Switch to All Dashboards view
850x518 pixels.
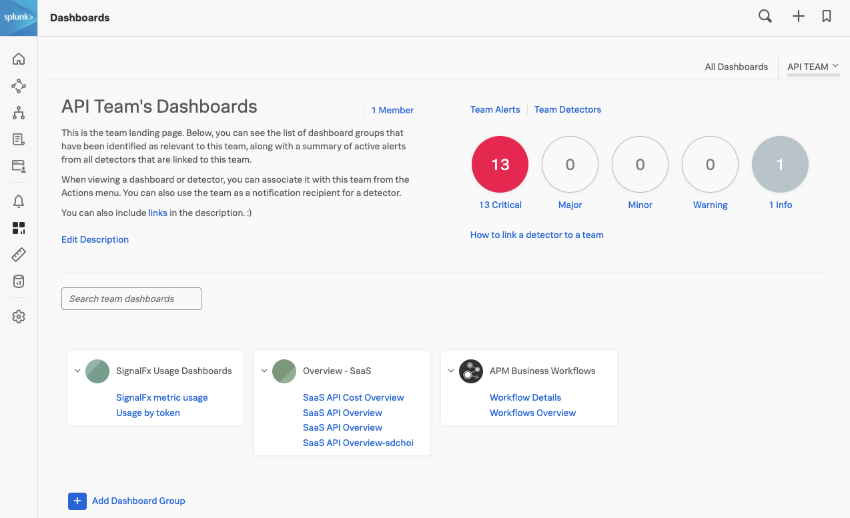(x=736, y=67)
